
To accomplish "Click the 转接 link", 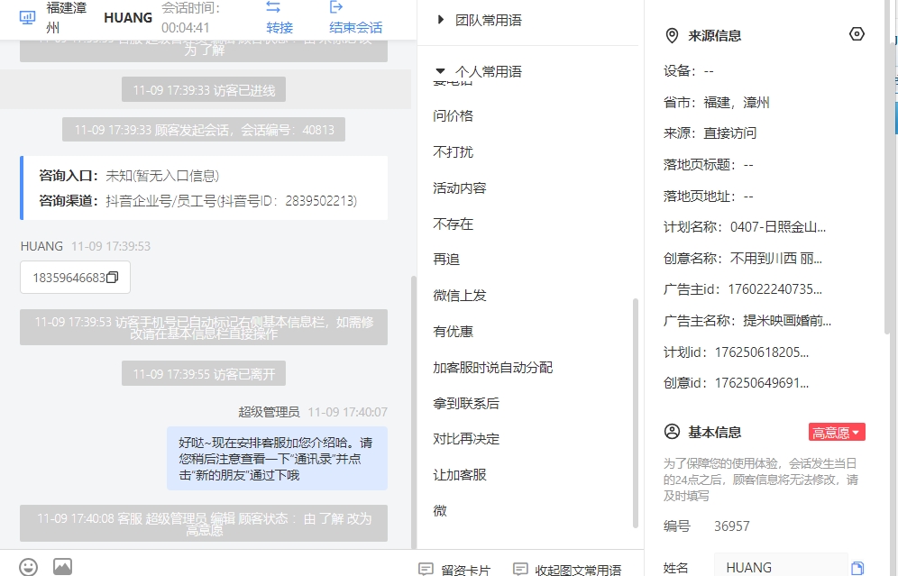I will (x=279, y=27).
